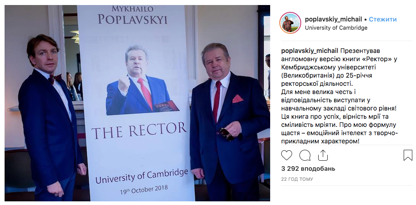
Task: Like the post with the heart icon
Action: coord(287,155)
